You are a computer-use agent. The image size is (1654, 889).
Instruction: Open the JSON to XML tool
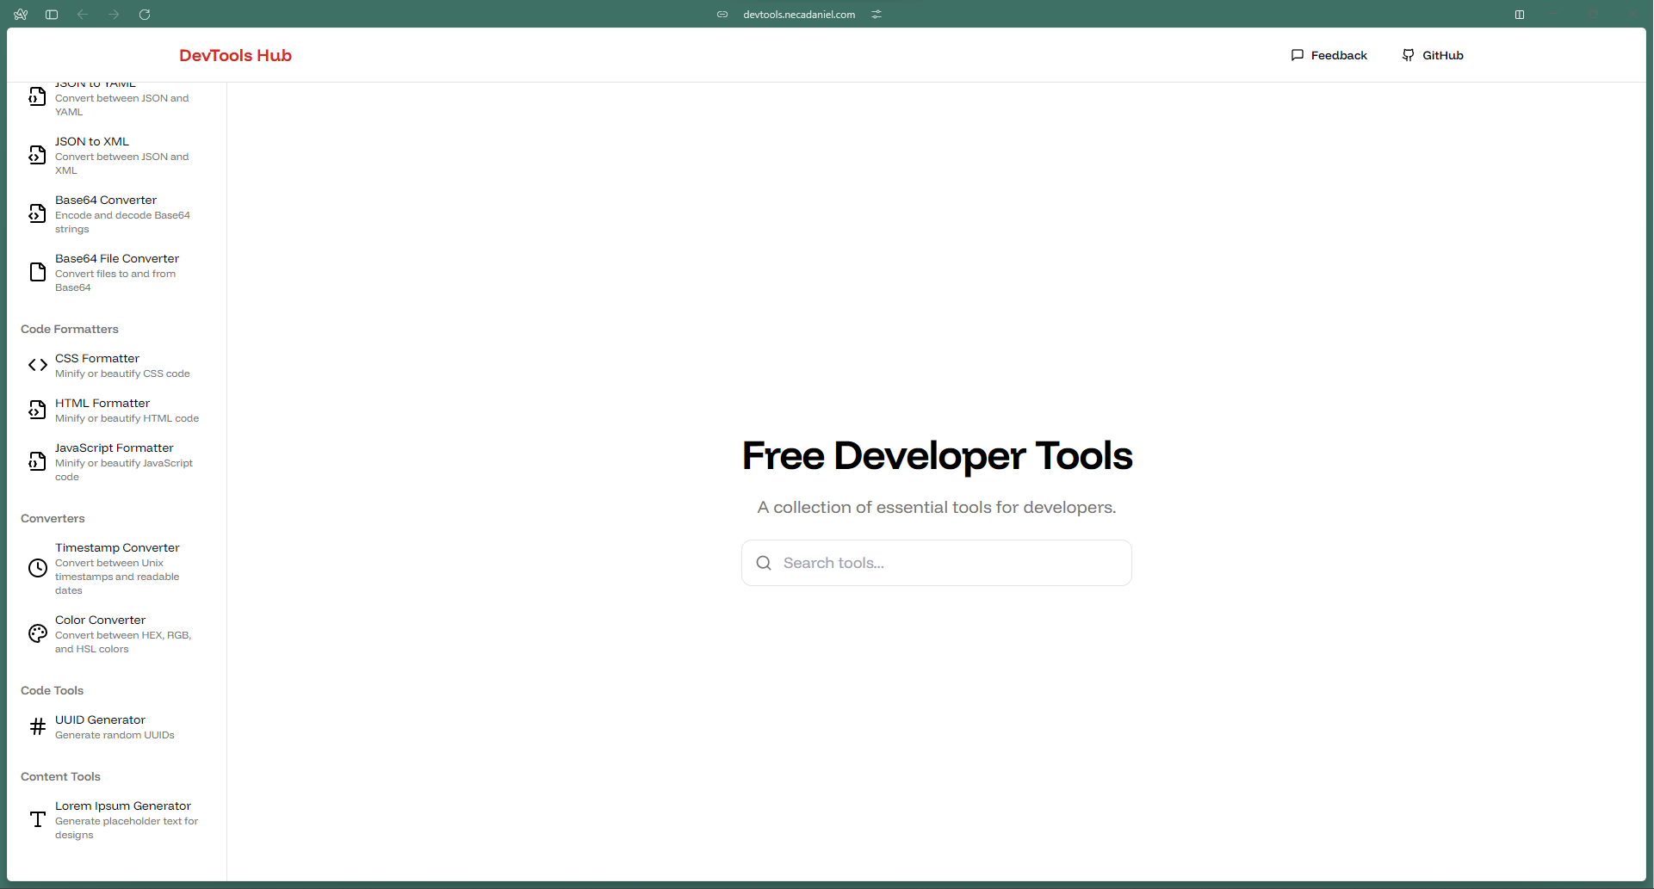116,155
